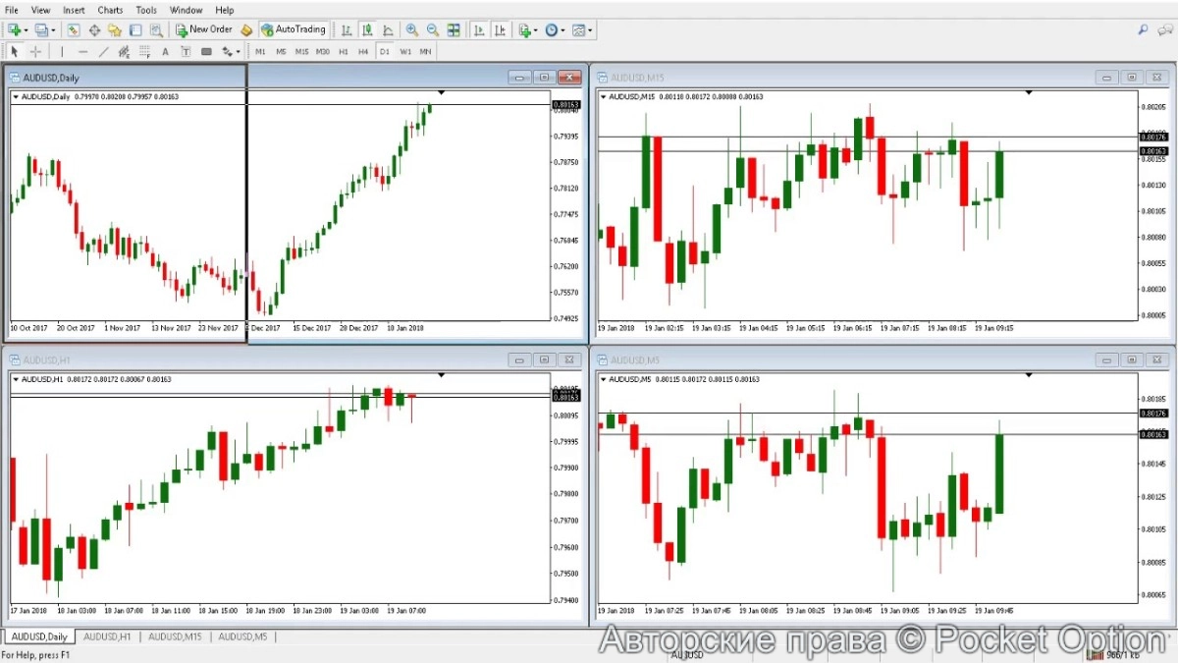Viewport: 1178px width, 663px height.
Task: Open the periodicity clock dropdown
Action: coord(562,30)
